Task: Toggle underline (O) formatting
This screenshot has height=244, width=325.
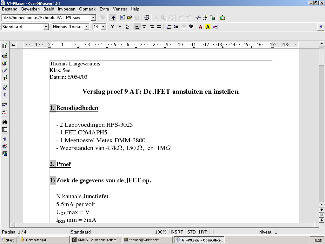Action: 127,27
